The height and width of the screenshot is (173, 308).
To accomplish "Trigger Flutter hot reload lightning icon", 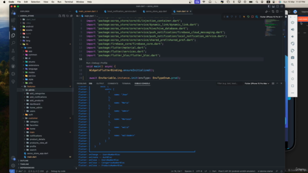I will (x=244, y=17).
